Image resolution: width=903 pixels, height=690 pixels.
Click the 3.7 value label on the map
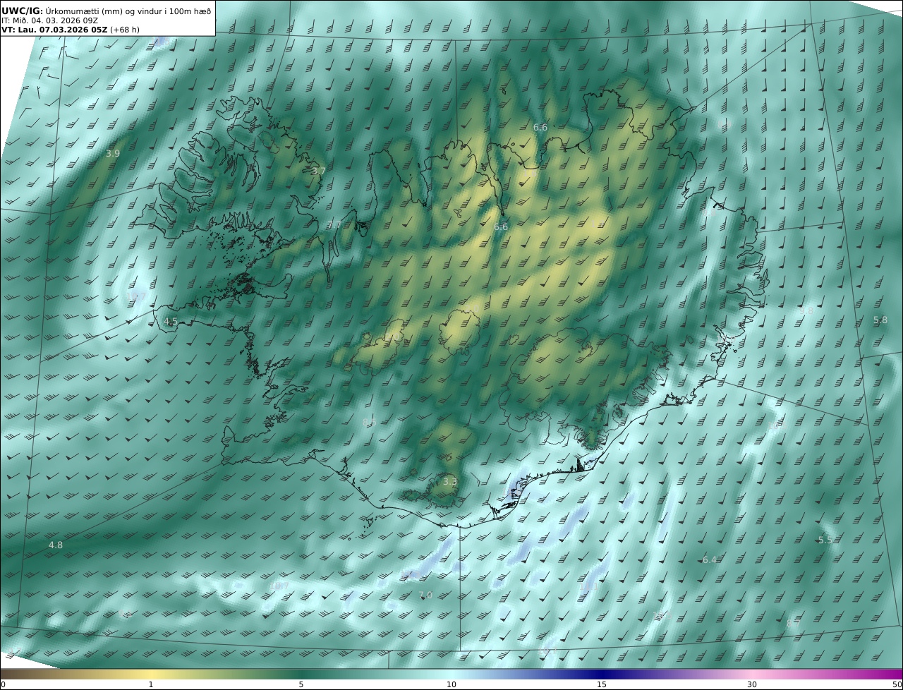319,171
